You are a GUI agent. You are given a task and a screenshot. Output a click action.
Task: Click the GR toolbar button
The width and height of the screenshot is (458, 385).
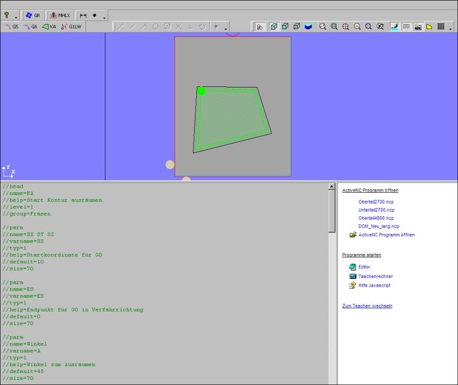(x=33, y=15)
